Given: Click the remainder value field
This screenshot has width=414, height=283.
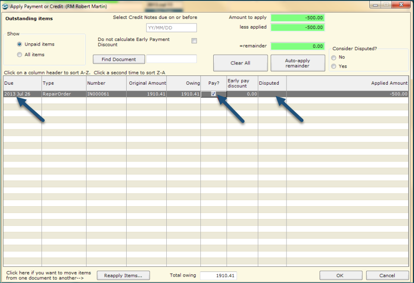Looking at the screenshot, I should [x=297, y=46].
